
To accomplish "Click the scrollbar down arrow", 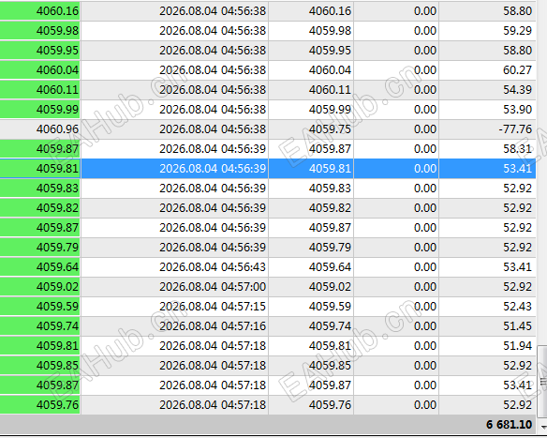I will coord(543,427).
